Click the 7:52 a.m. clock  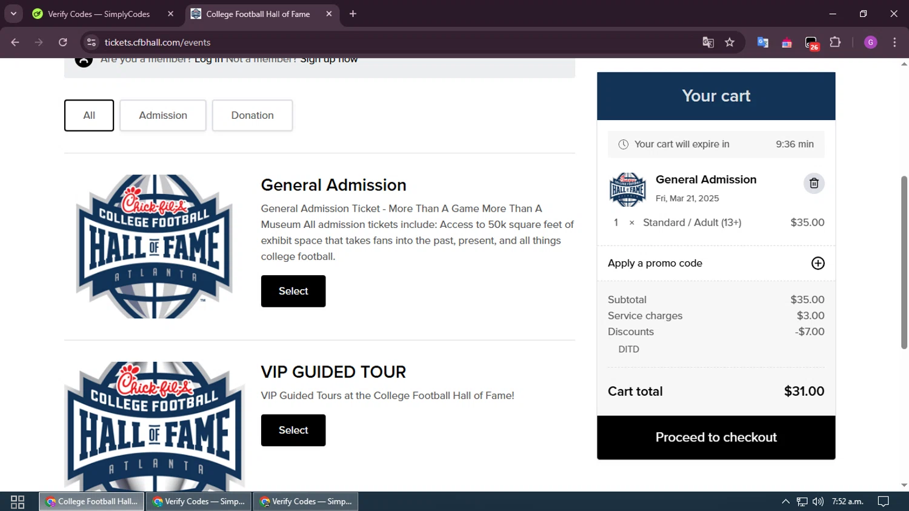847,502
